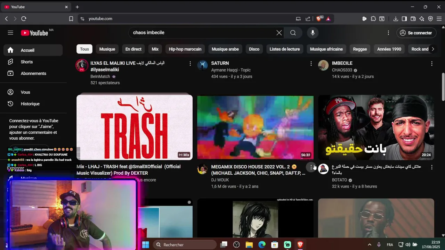Viewport: 445px width, 250px height.
Task: Go back with browser back arrow
Action: click(6, 19)
